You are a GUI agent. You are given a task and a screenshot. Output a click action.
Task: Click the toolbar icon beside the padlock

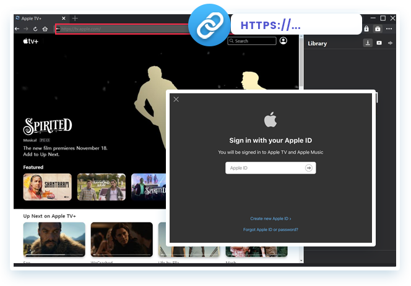click(378, 29)
